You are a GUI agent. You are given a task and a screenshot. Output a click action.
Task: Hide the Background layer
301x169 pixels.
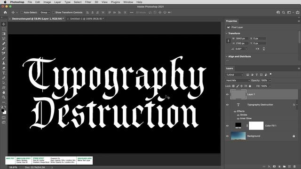(227, 136)
